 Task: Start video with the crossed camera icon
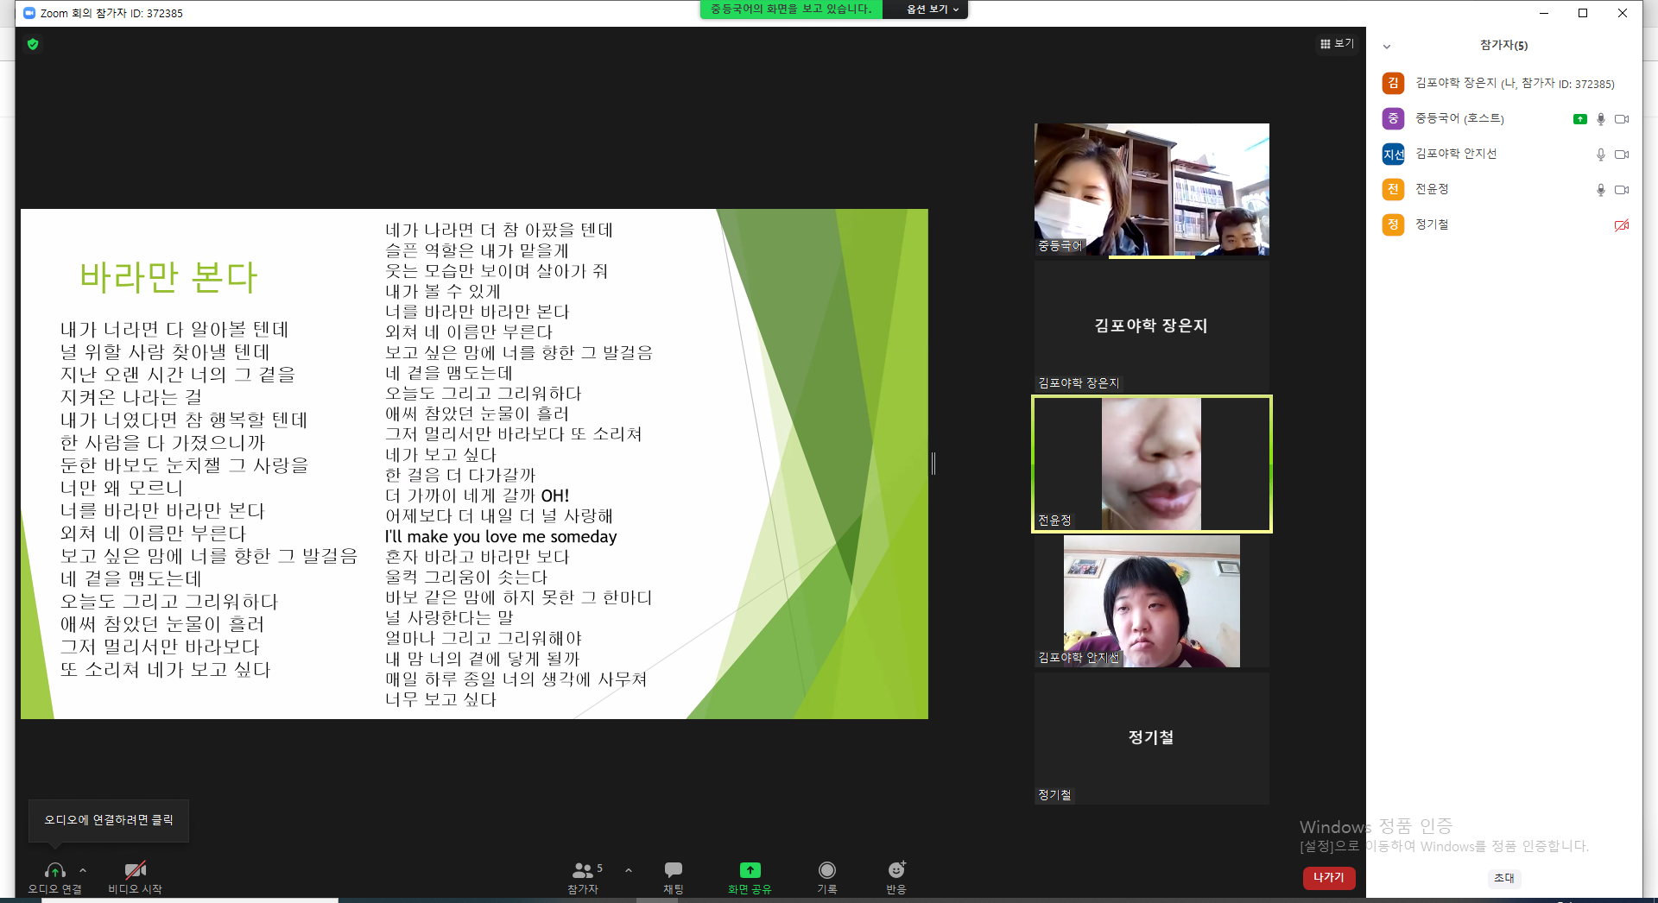coord(136,870)
